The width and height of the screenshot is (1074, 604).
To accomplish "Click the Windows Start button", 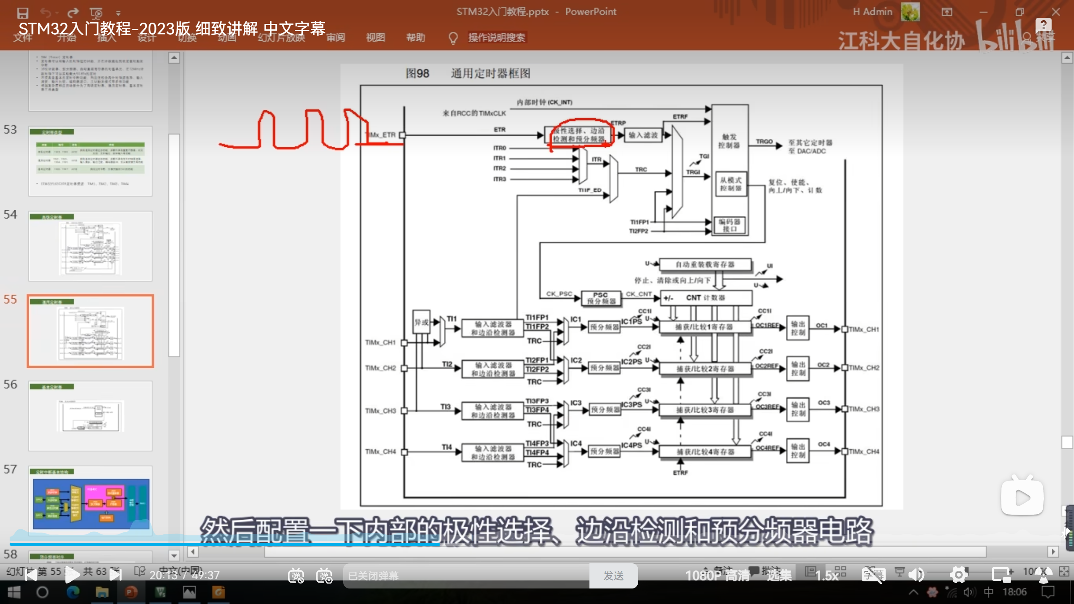I will pyautogui.click(x=14, y=592).
